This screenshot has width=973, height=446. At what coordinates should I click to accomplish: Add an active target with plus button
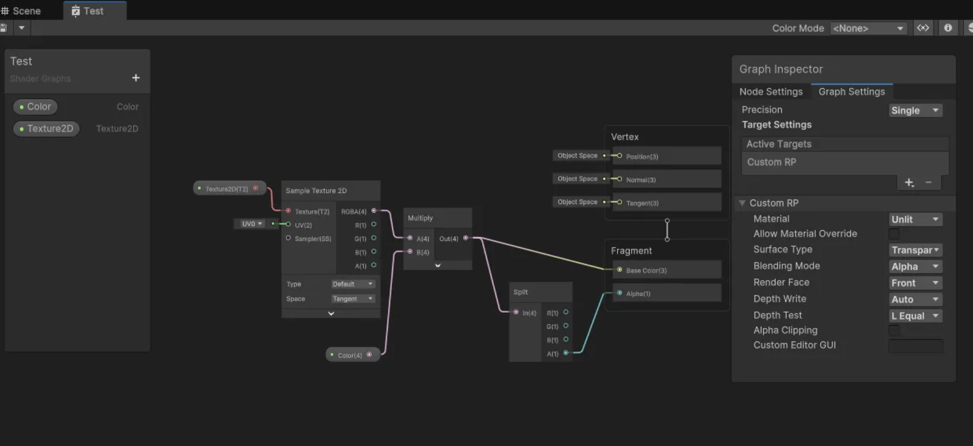click(909, 182)
